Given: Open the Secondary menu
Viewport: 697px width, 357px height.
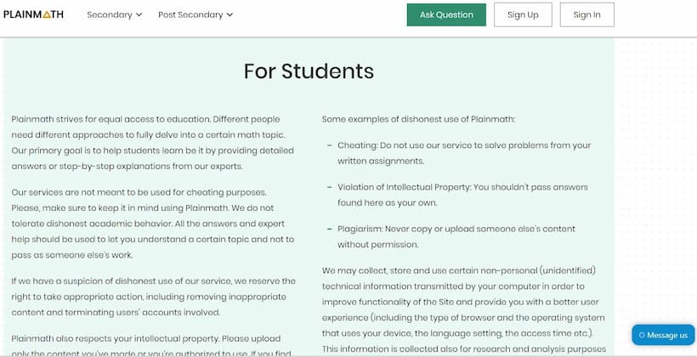Looking at the screenshot, I should pyautogui.click(x=115, y=14).
